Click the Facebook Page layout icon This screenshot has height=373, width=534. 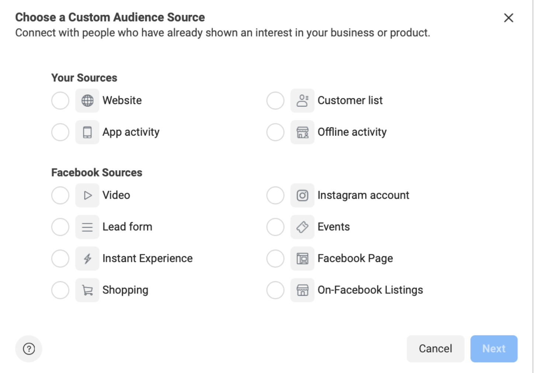[x=302, y=259]
